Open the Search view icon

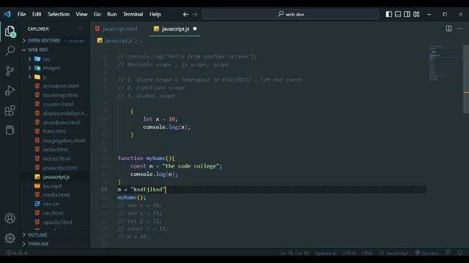(x=10, y=50)
